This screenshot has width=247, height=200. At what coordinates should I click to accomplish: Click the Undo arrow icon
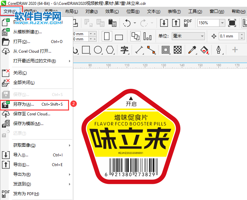pos(127,23)
